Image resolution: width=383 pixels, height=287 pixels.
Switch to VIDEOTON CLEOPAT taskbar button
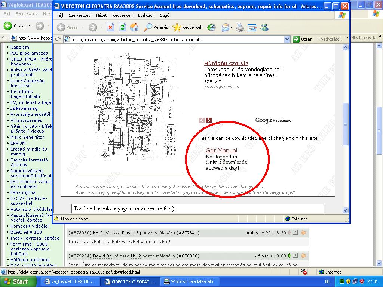pos(130,281)
